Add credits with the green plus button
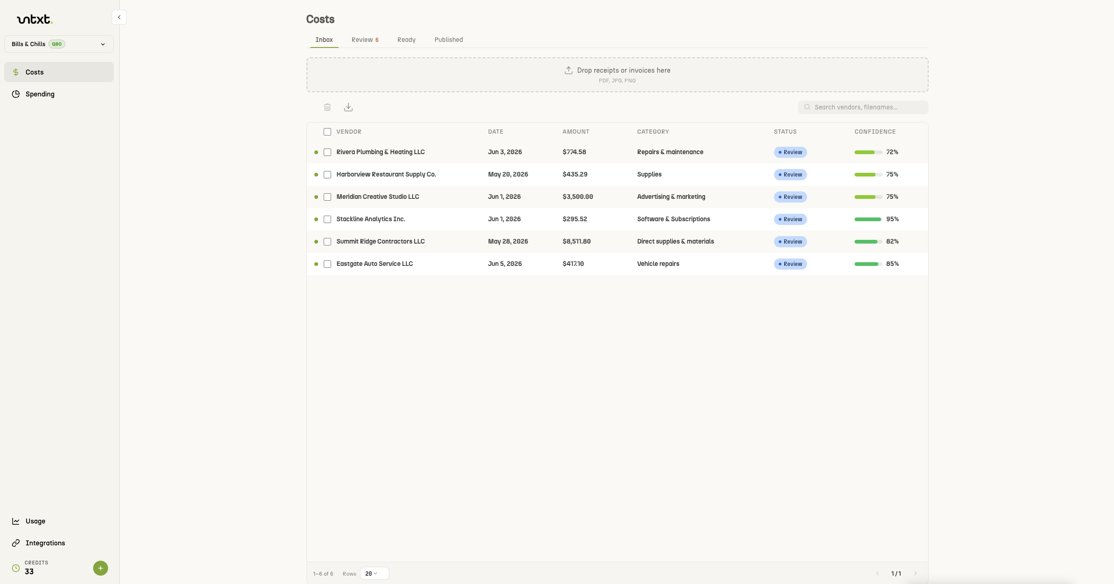Image resolution: width=1114 pixels, height=584 pixels. 101,568
